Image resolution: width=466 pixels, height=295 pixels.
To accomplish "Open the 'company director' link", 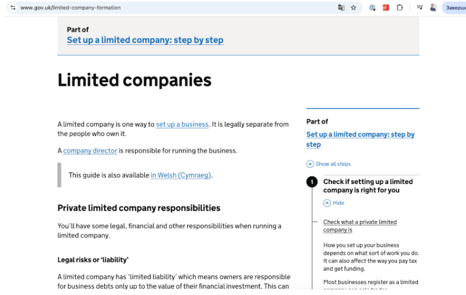I will (90, 151).
